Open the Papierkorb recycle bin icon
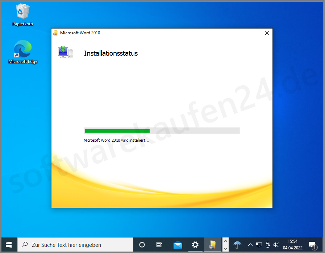Viewport: 325px width, 253px height. [22, 15]
